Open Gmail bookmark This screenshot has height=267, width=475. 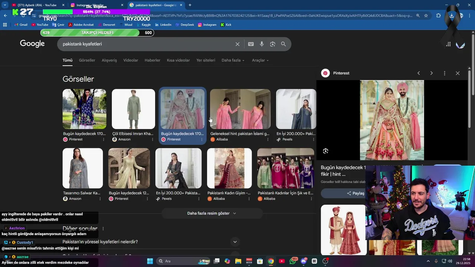(x=21, y=24)
